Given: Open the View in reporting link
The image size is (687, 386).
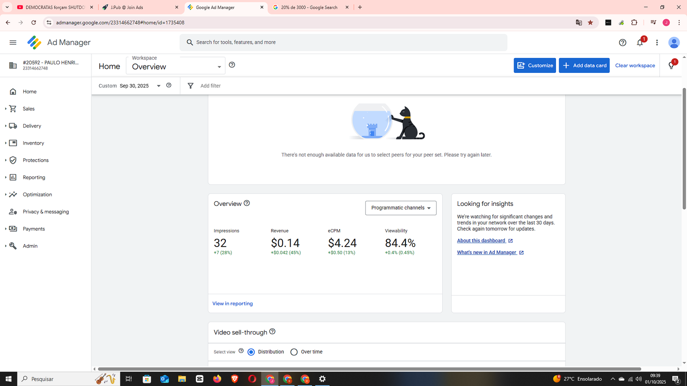Looking at the screenshot, I should tap(232, 304).
